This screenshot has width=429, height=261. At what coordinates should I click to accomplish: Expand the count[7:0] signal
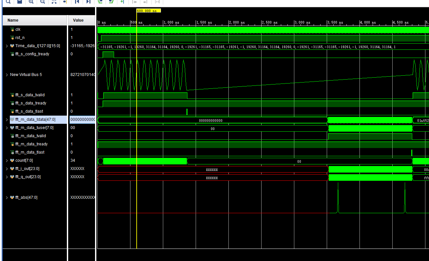coord(6,160)
